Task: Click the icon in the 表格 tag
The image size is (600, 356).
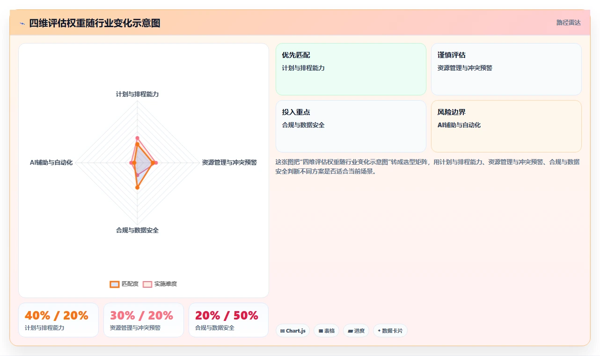Action: (x=321, y=331)
